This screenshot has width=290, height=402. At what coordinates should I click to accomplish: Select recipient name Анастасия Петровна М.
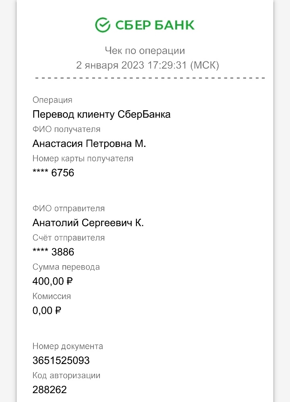89,144
